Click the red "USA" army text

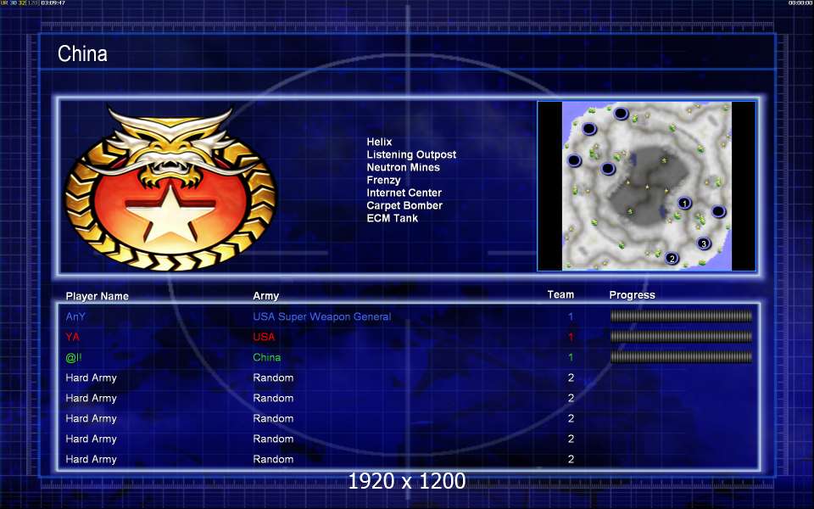[x=264, y=337]
